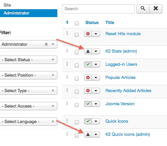Click into the Search input field
The width and height of the screenshot is (167, 146).
click(x=98, y=9)
